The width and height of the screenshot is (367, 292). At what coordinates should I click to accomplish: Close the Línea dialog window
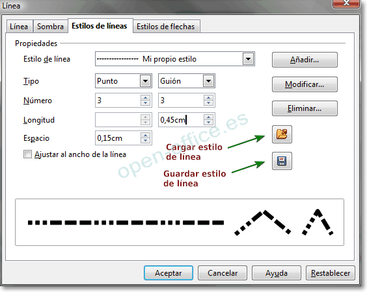point(346,3)
